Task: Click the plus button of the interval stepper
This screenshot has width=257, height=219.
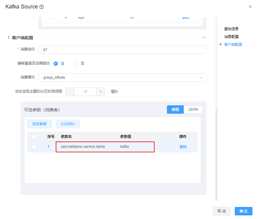Action: click(x=101, y=92)
